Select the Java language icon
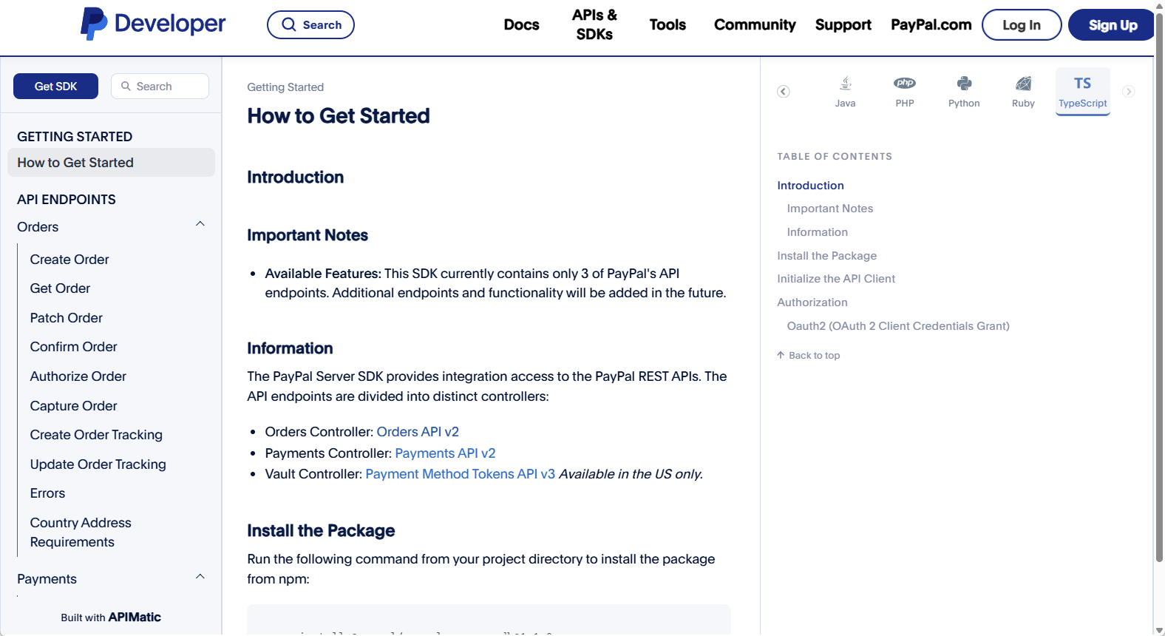The width and height of the screenshot is (1165, 636). (845, 92)
